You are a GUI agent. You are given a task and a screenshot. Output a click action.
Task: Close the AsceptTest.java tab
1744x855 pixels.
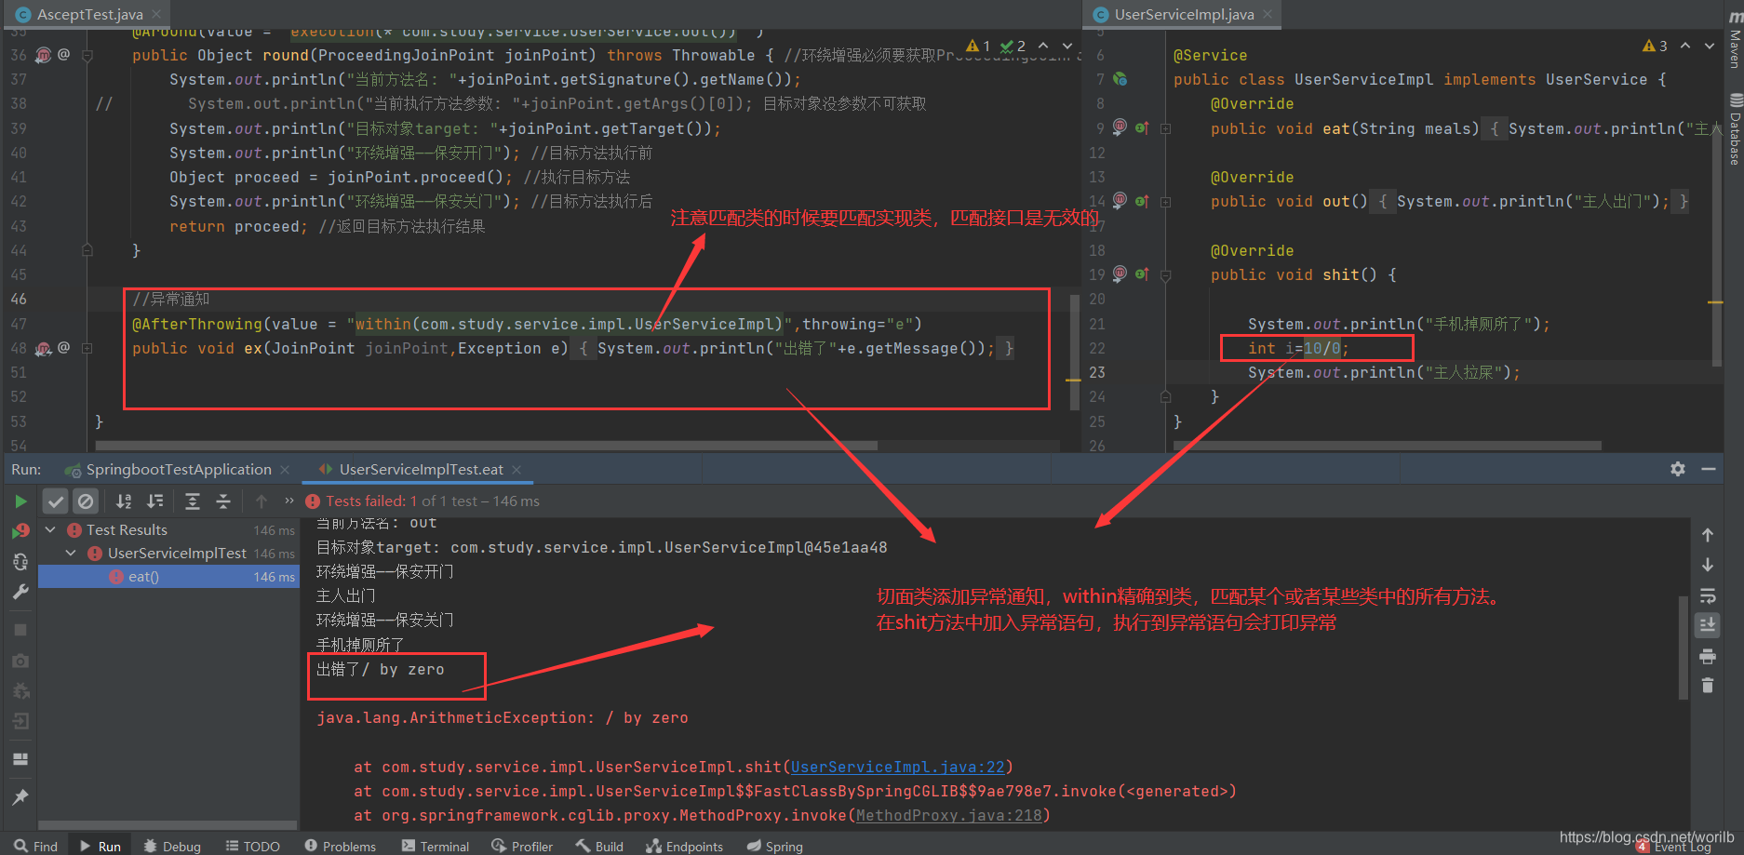click(x=156, y=15)
